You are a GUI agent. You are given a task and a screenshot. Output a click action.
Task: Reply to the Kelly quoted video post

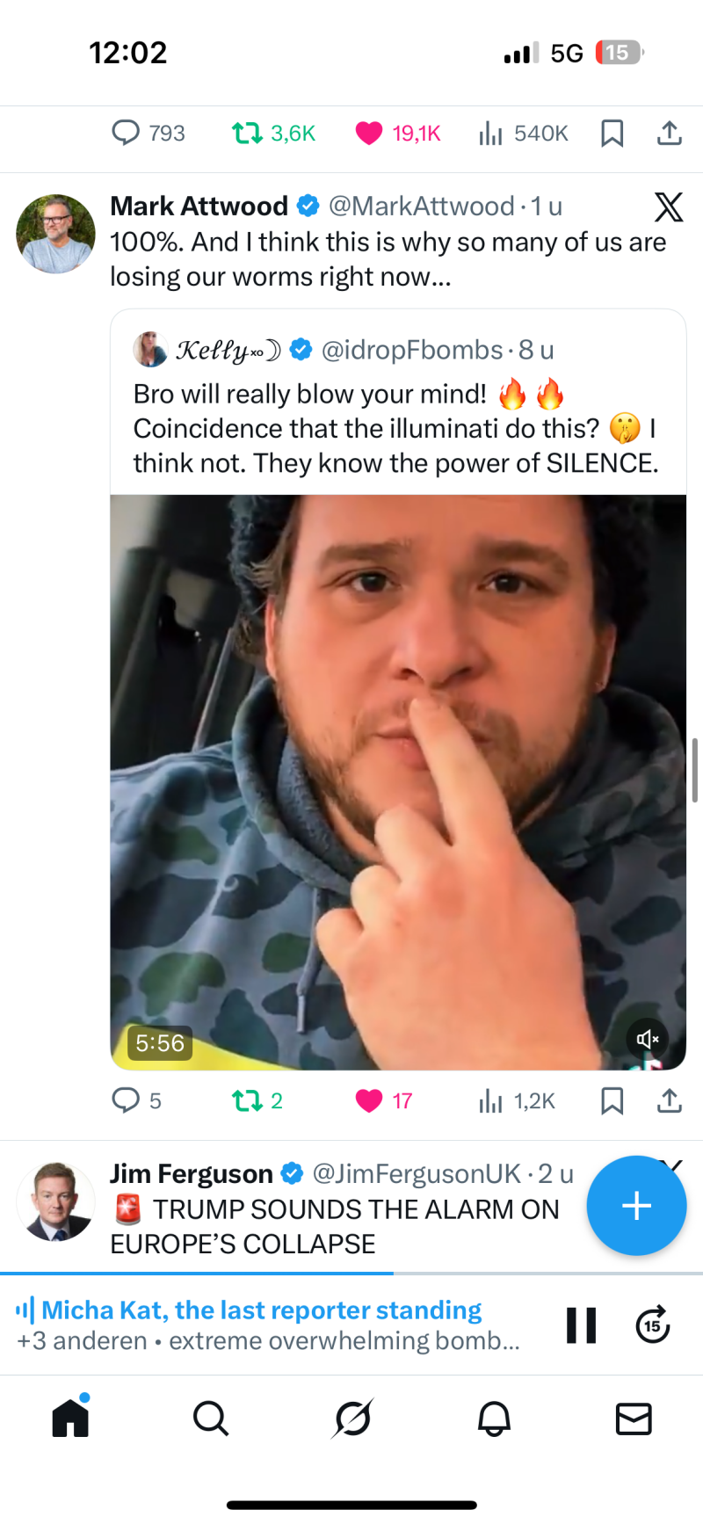pyautogui.click(x=126, y=1100)
